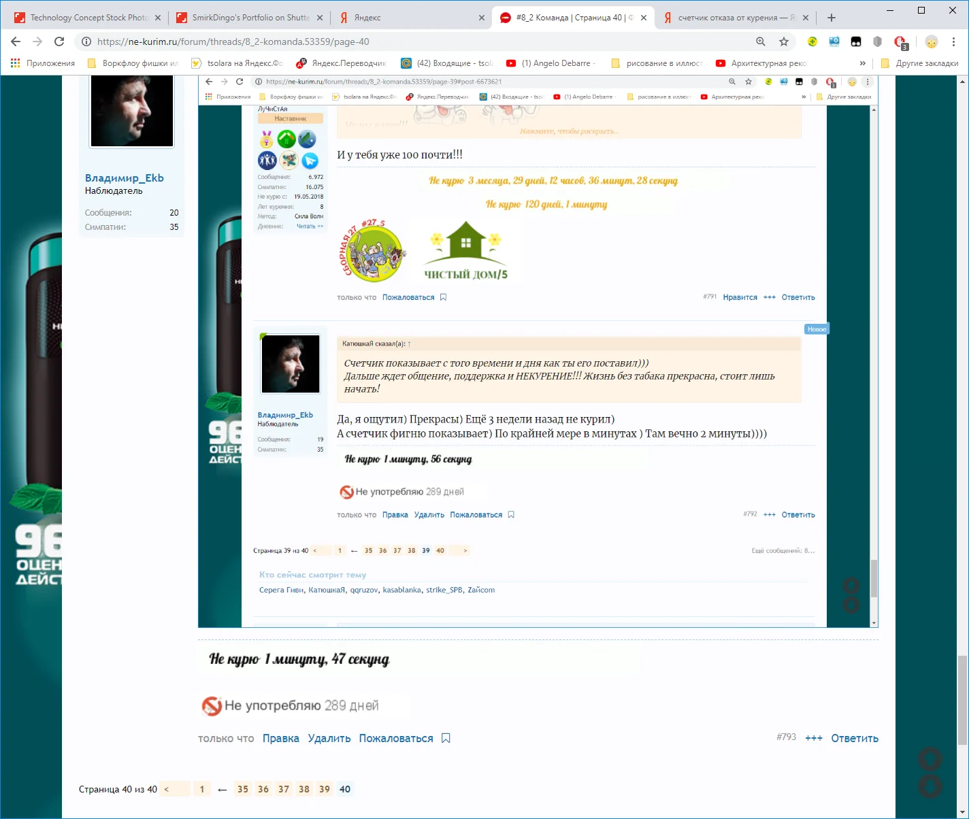Screen dimensions: 969x819
Task: Bookmark this page with the address bar star
Action: [784, 41]
